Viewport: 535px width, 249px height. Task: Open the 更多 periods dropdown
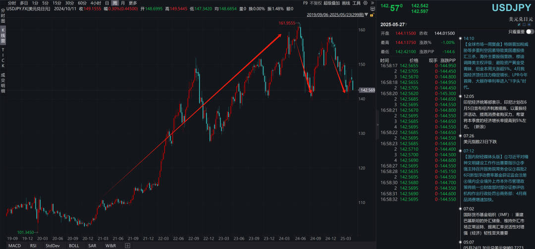coord(133,3)
